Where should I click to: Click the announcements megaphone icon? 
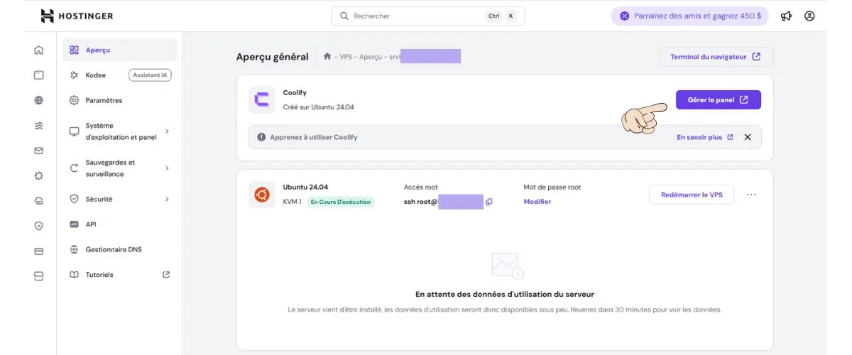786,16
